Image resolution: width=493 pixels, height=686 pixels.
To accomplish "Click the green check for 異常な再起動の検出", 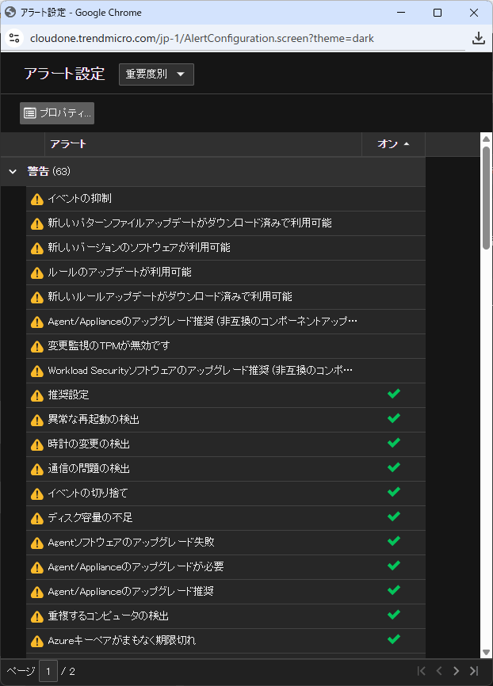I will tap(394, 418).
